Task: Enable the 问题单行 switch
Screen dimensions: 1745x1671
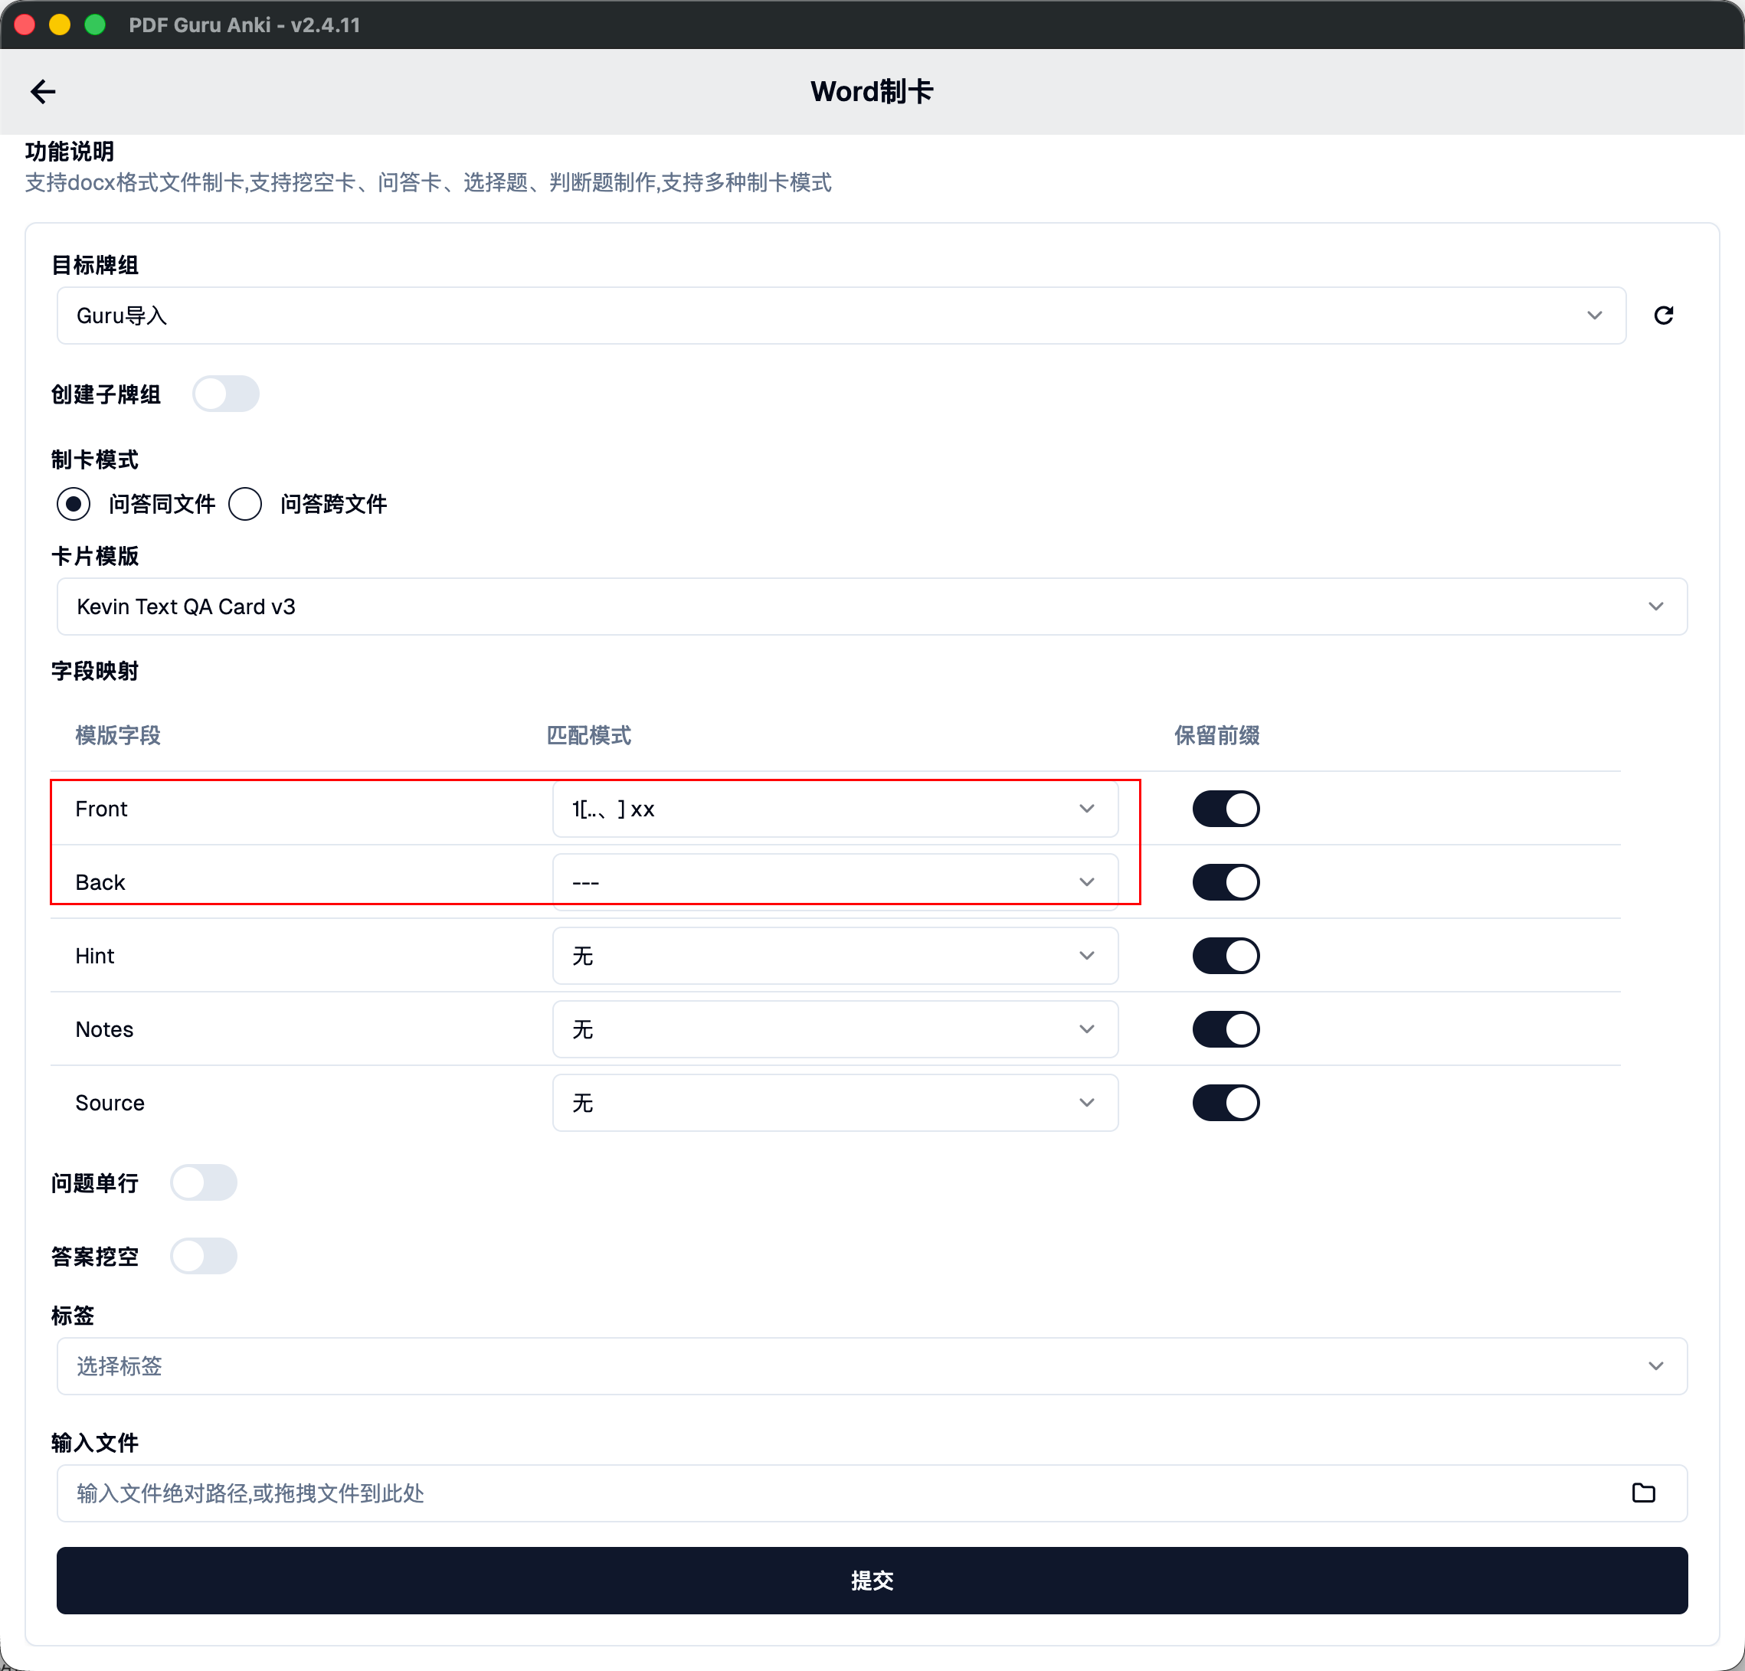Action: (x=204, y=1182)
